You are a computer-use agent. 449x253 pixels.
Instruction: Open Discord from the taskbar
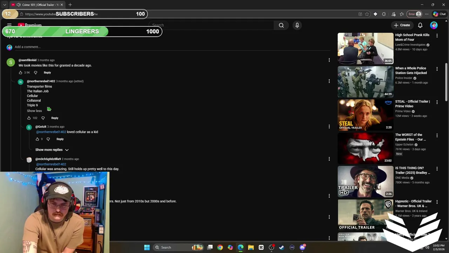302,247
